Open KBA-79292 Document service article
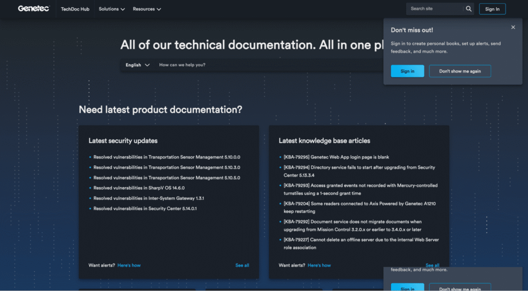The image size is (528, 291). click(x=353, y=226)
